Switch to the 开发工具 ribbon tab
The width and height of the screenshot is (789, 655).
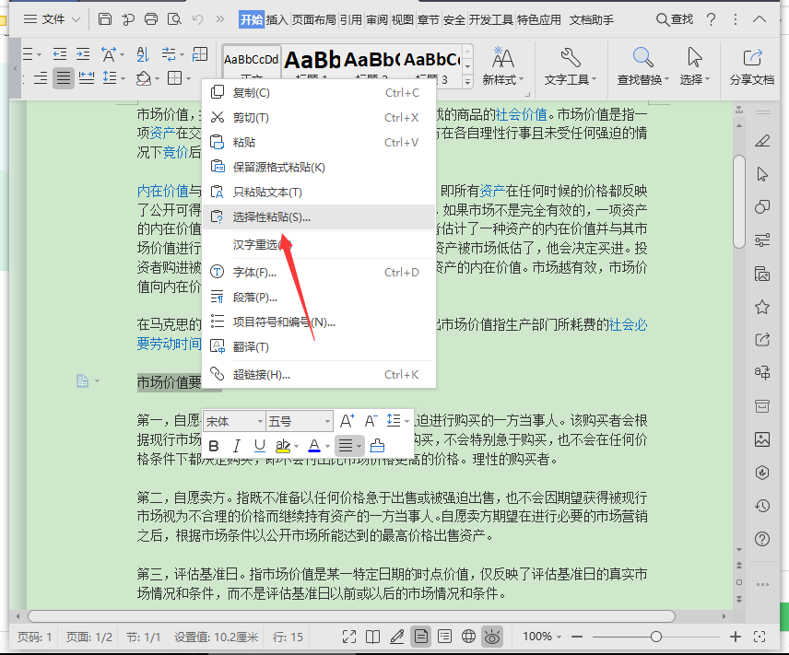(x=491, y=19)
